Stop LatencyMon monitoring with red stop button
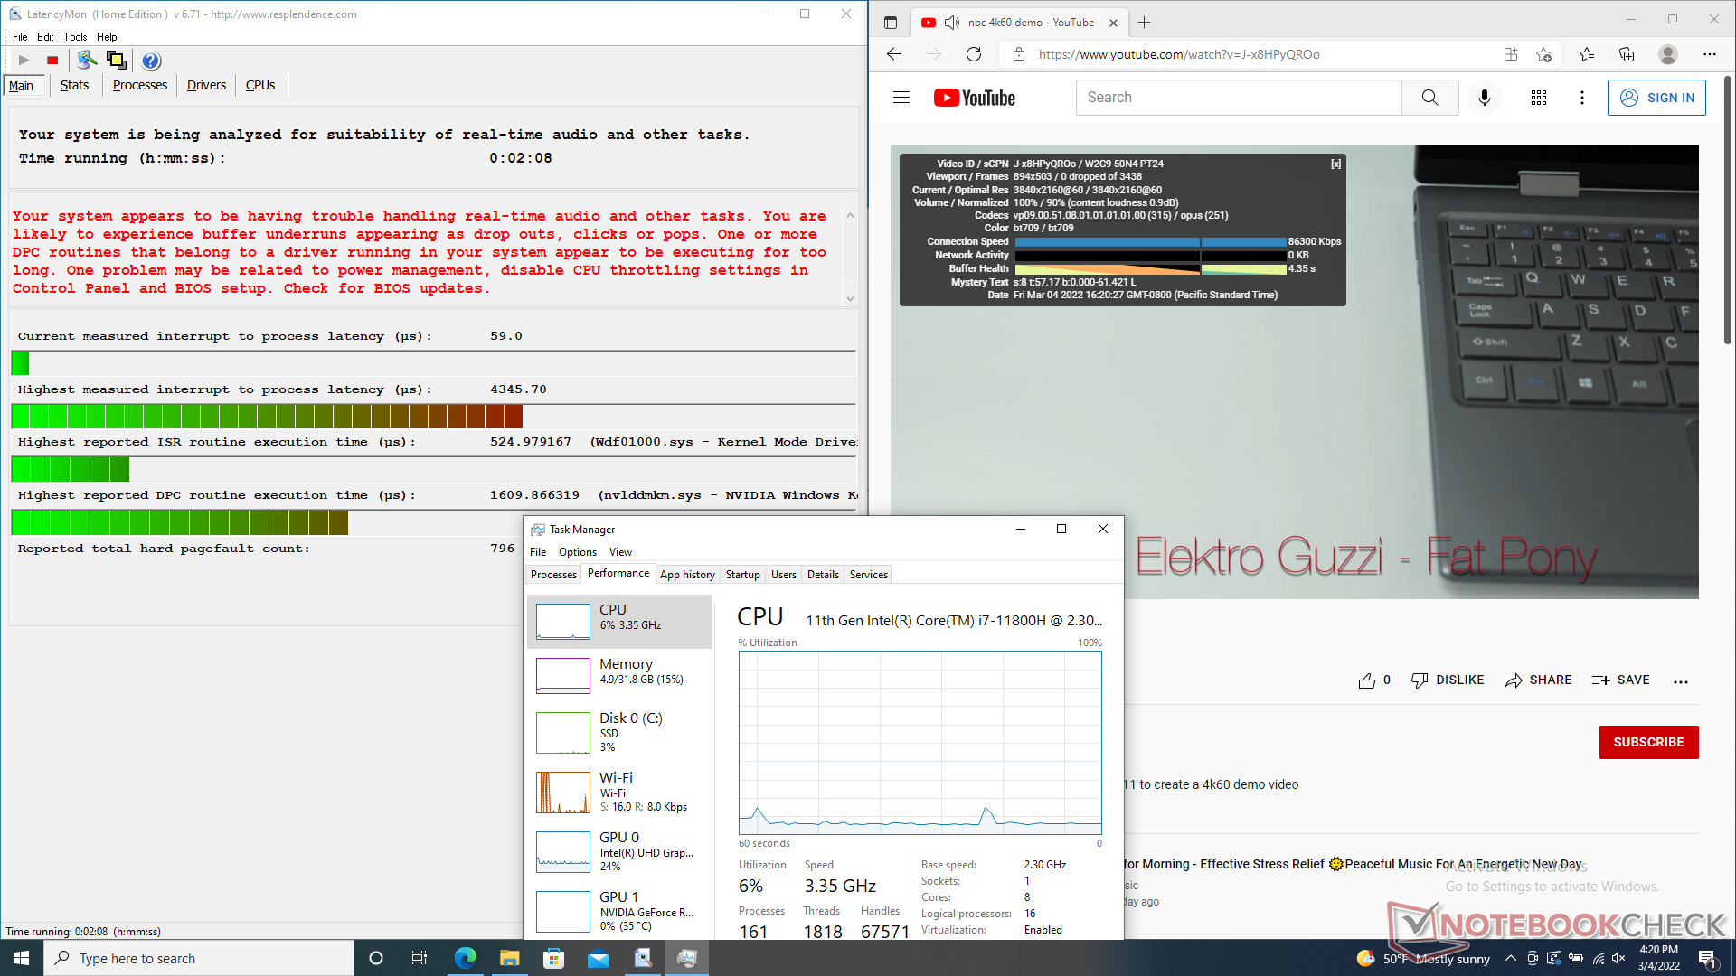1736x976 pixels. pos(52,61)
